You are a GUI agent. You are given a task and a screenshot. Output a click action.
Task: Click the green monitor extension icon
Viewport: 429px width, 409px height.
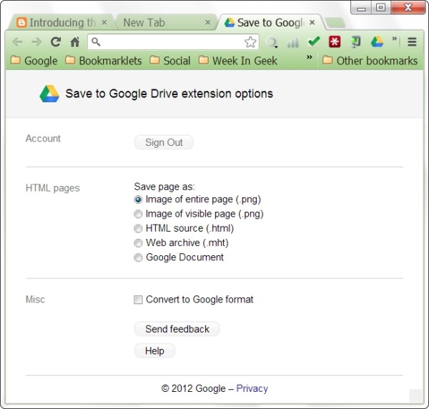pyautogui.click(x=355, y=42)
